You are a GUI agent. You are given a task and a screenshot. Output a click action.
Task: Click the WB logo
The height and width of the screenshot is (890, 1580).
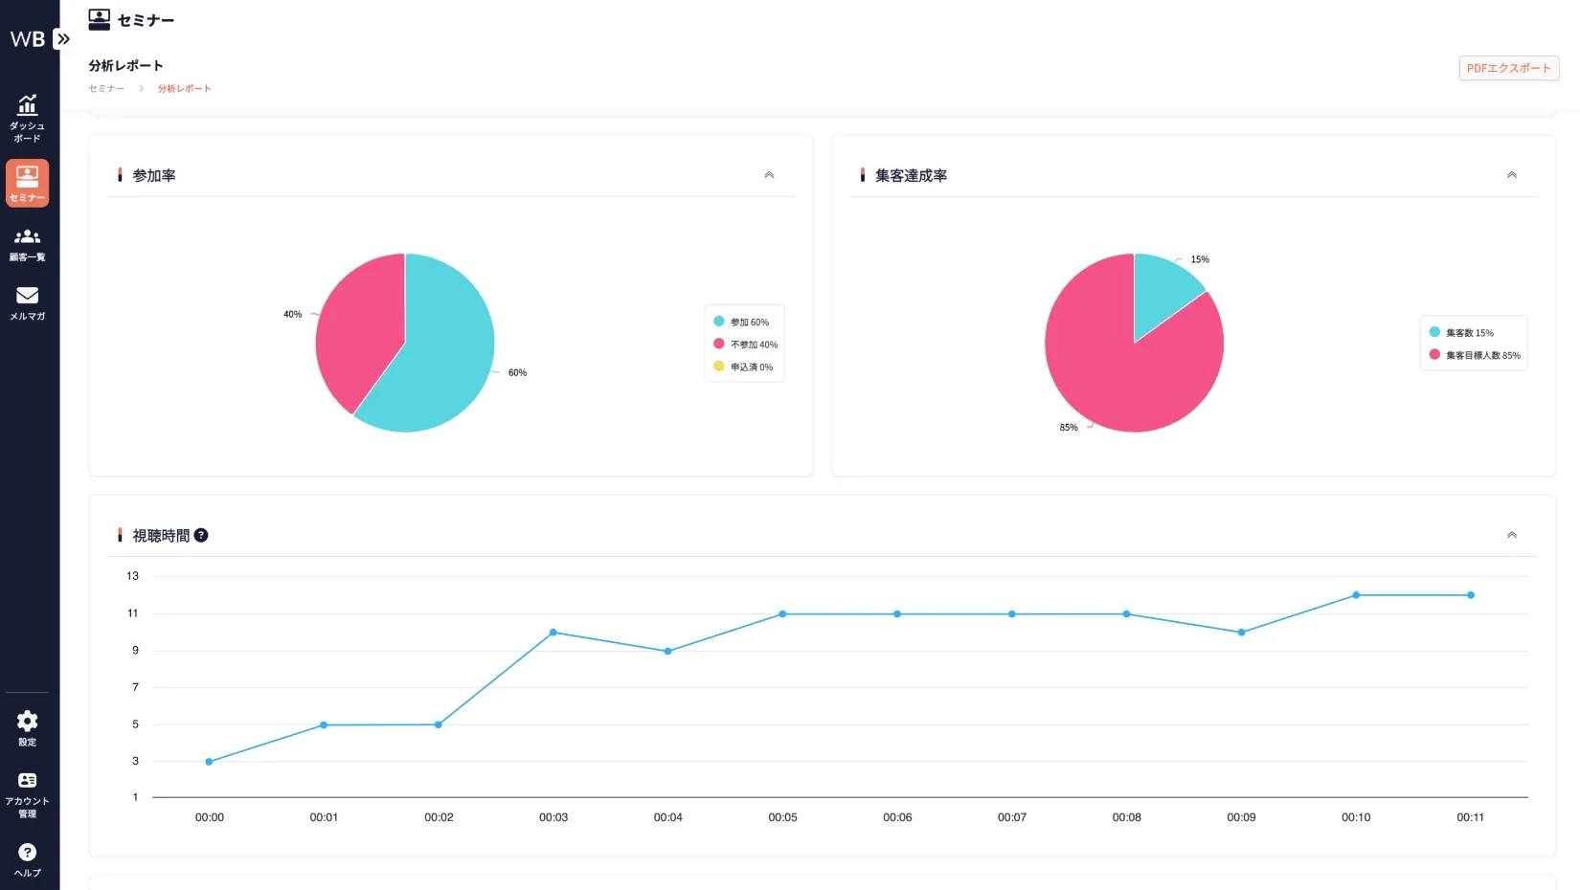(27, 39)
